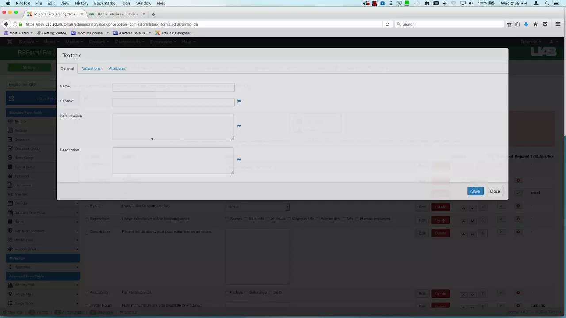Move Event row down with arrow
The width and height of the screenshot is (566, 318).
click(472, 208)
